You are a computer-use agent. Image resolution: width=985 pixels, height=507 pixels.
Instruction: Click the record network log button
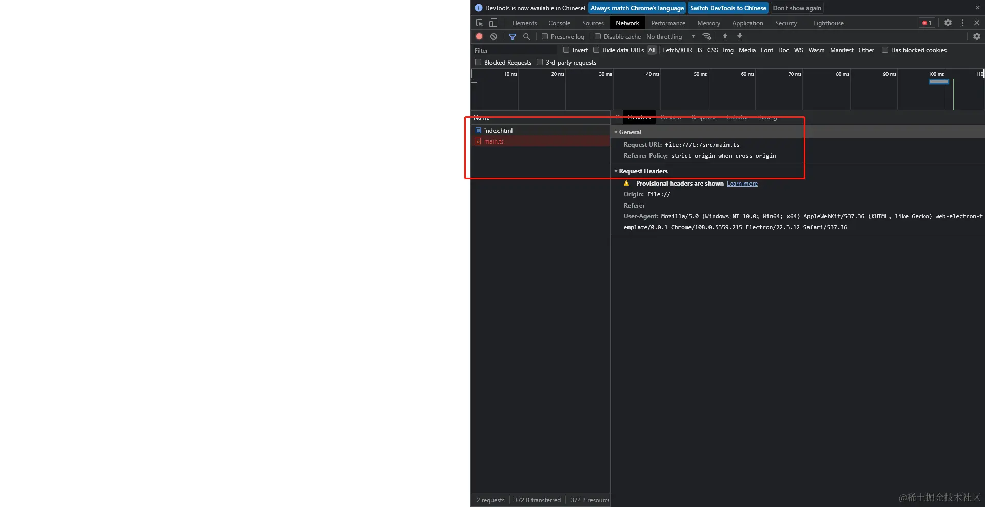coord(479,36)
